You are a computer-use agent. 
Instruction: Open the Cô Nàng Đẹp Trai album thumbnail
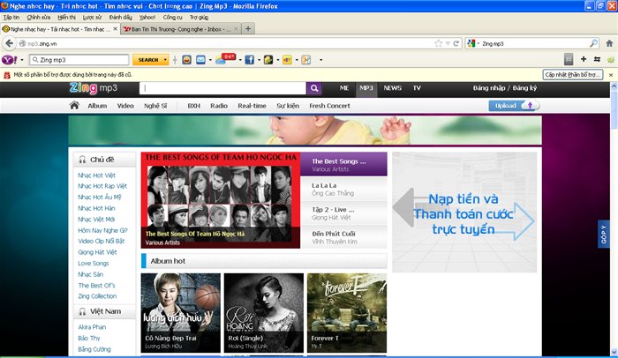coord(180,313)
